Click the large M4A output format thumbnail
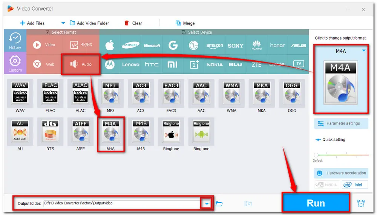The image size is (377, 215). 340,83
